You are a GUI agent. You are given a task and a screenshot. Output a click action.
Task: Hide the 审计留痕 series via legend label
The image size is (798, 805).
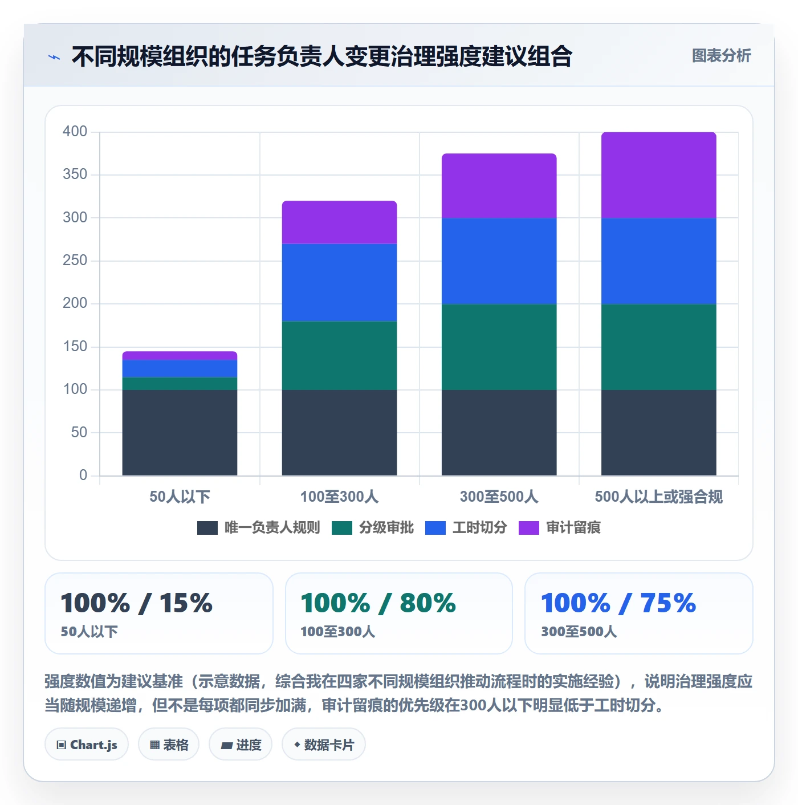573,528
